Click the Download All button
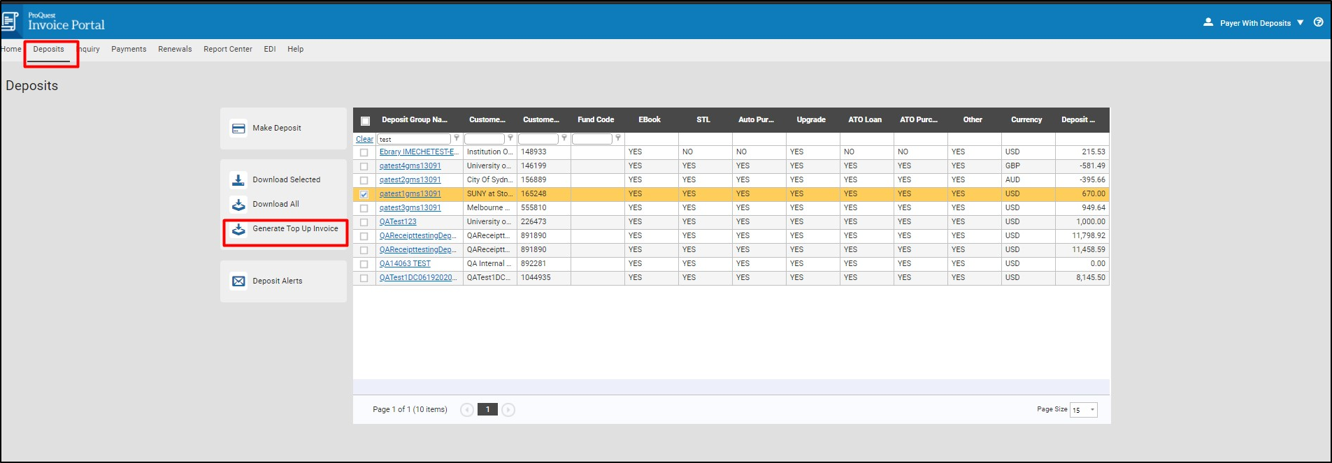Screen dimensions: 1332x463 coord(275,204)
